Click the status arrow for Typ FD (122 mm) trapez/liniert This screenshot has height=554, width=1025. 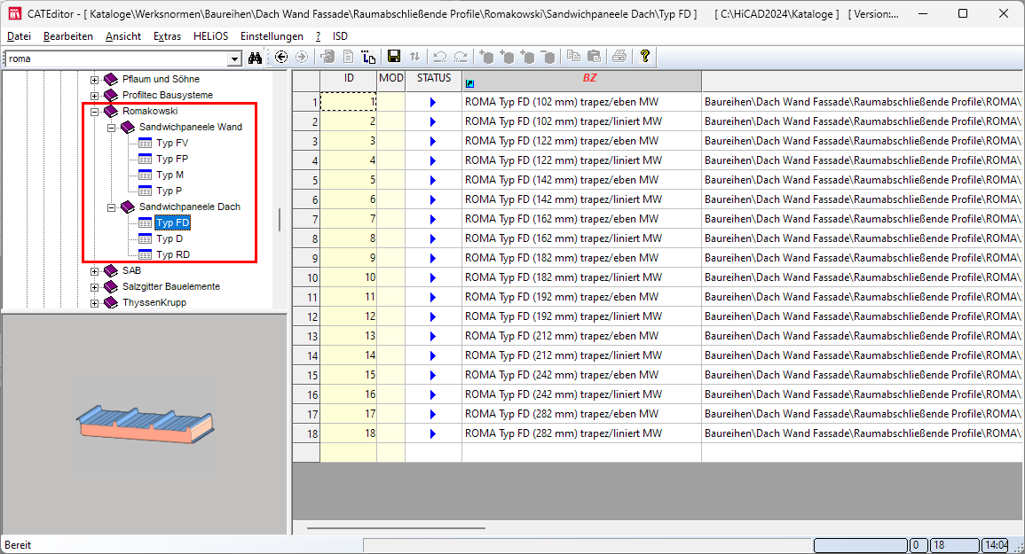pyautogui.click(x=433, y=160)
